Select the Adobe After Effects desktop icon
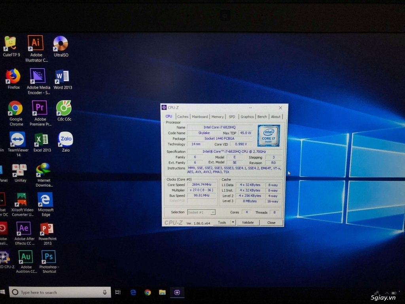Screen dimensions: 405x304 click(24, 233)
